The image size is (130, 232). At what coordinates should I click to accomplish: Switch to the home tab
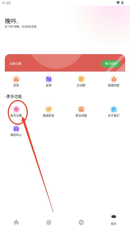point(16,223)
